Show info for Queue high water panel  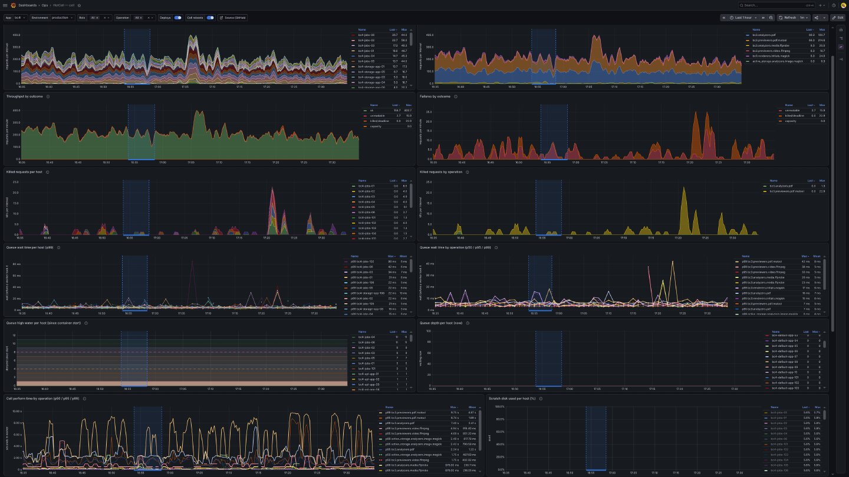tap(86, 323)
